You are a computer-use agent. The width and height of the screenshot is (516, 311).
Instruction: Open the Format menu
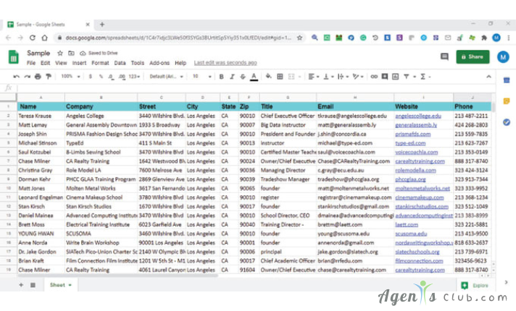(100, 63)
